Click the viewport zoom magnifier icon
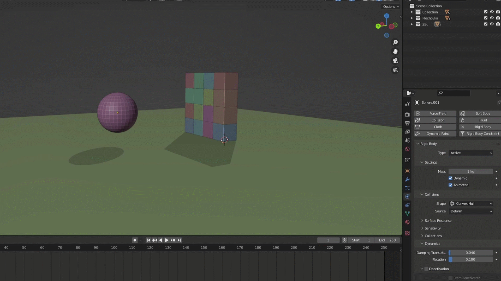501x281 pixels. [x=395, y=42]
